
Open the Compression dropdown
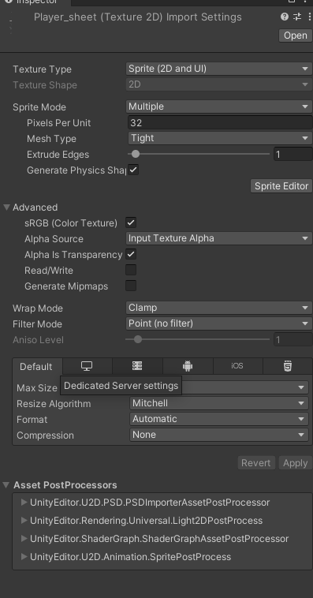(x=219, y=435)
